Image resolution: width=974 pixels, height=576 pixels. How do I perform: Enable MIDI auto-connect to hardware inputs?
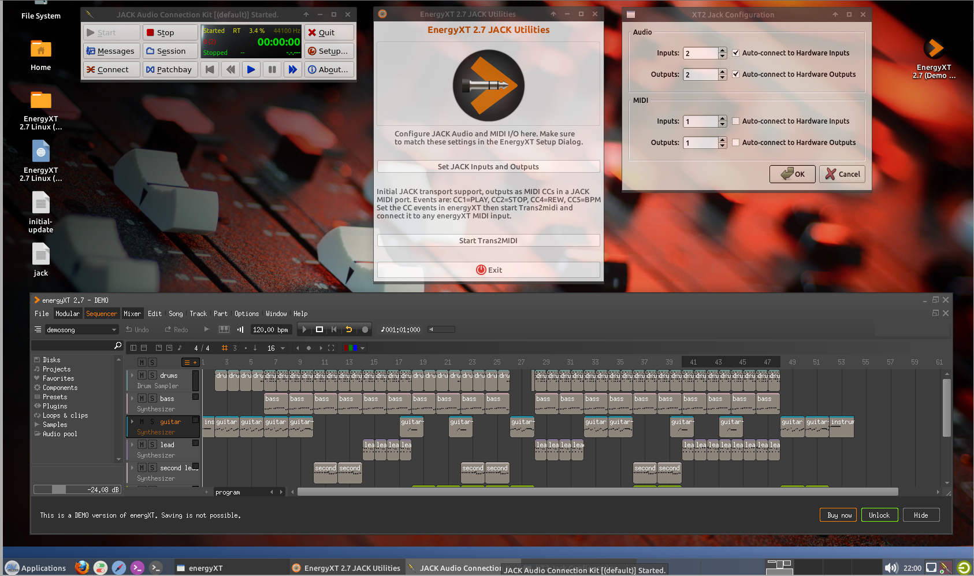pyautogui.click(x=735, y=121)
